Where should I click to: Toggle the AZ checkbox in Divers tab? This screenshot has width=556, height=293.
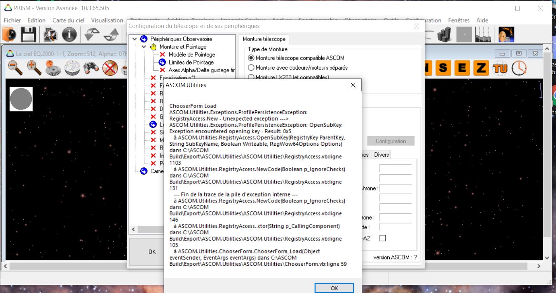pos(383,238)
